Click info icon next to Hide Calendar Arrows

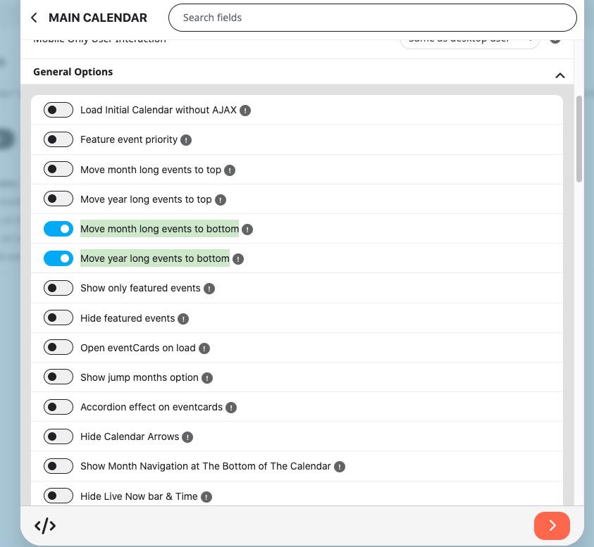tap(187, 437)
